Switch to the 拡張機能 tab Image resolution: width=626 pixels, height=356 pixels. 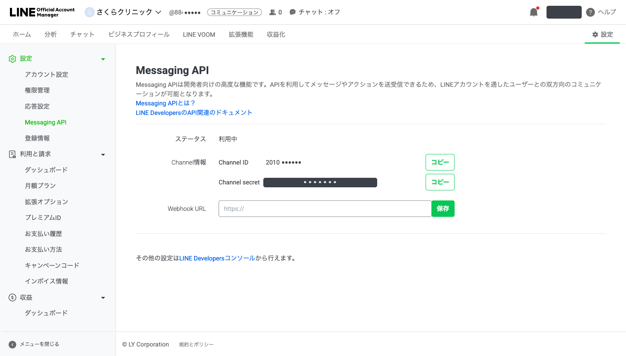[241, 34]
